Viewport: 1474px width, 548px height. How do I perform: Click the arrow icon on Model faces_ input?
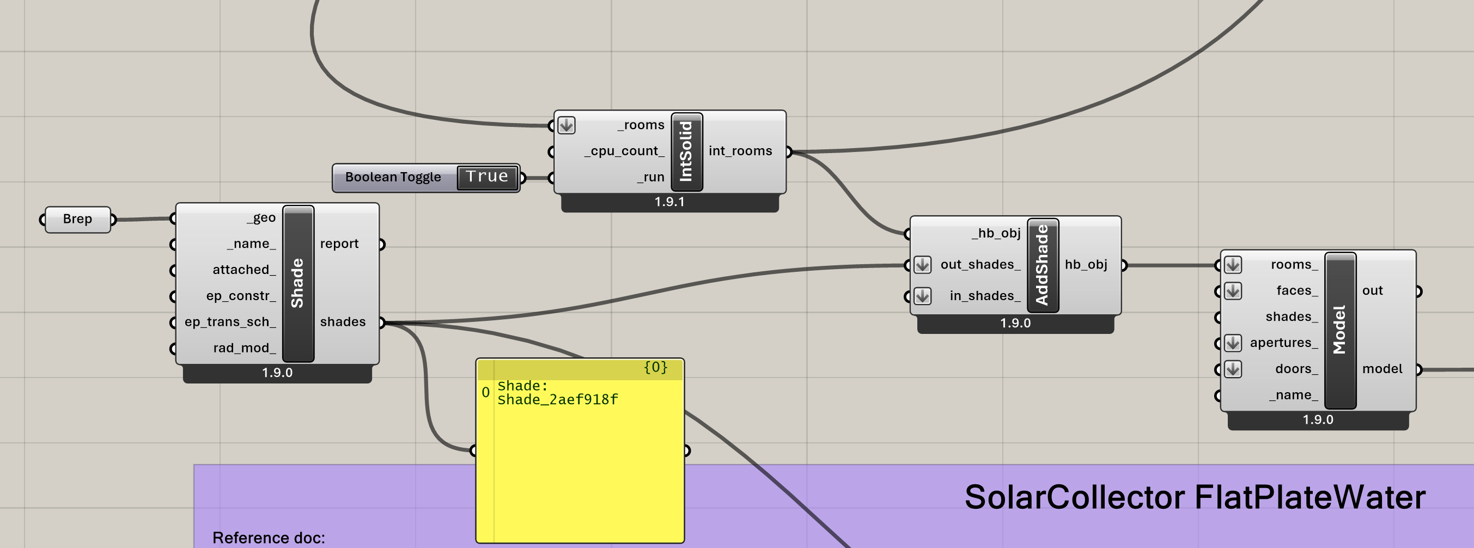pos(1233,290)
